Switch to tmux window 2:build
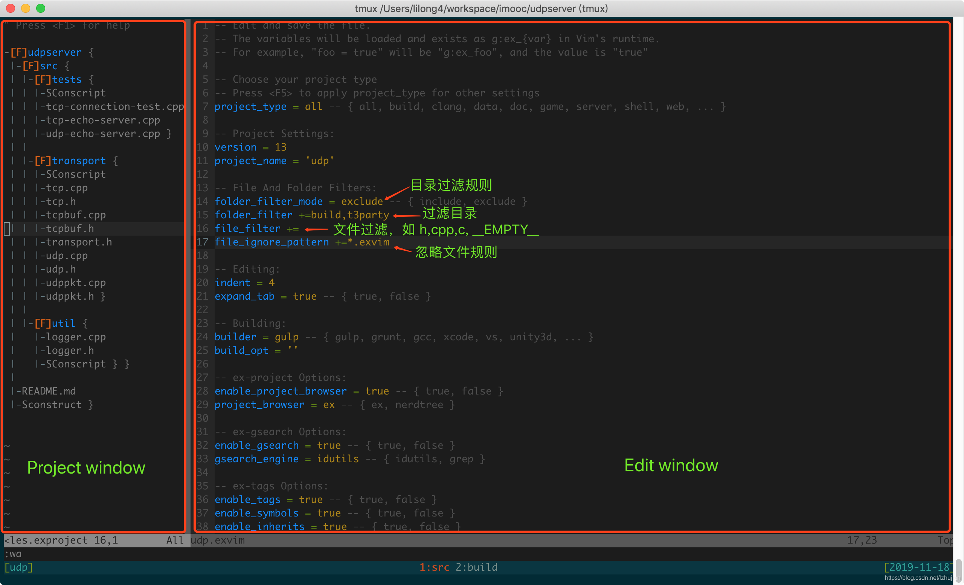964x585 pixels. pos(476,567)
